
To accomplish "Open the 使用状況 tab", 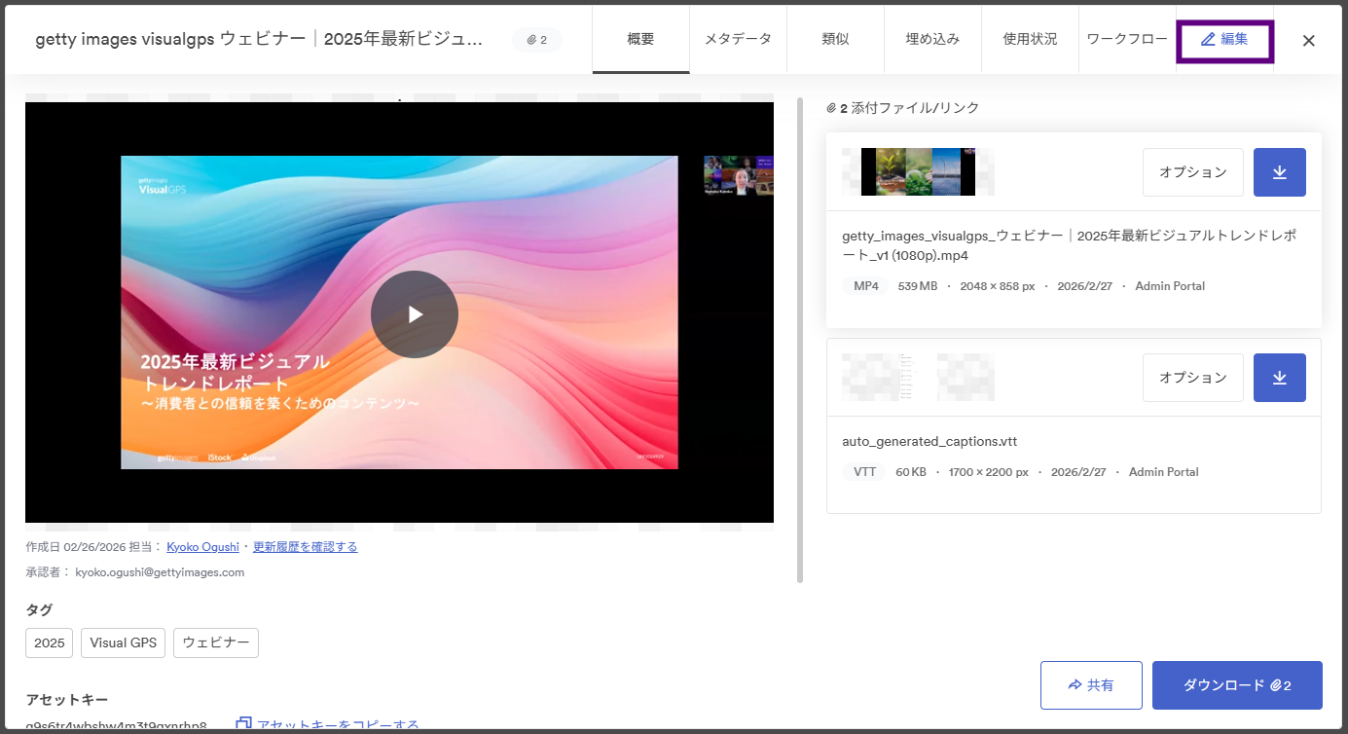I will click(x=1030, y=40).
